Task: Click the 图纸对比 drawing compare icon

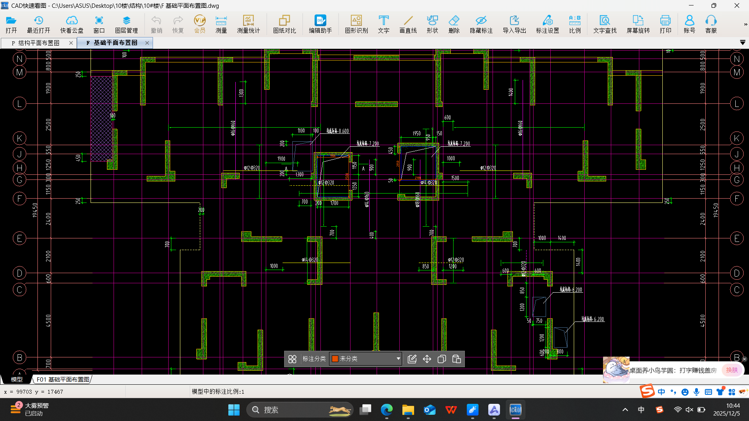Action: 284,24
